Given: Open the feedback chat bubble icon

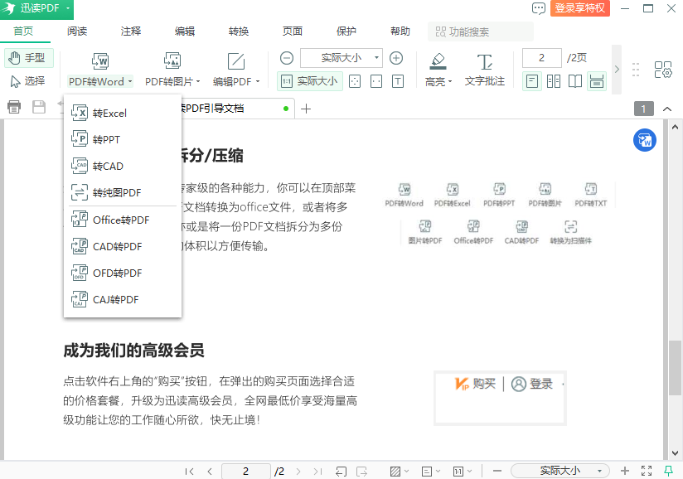Looking at the screenshot, I should pyautogui.click(x=539, y=8).
